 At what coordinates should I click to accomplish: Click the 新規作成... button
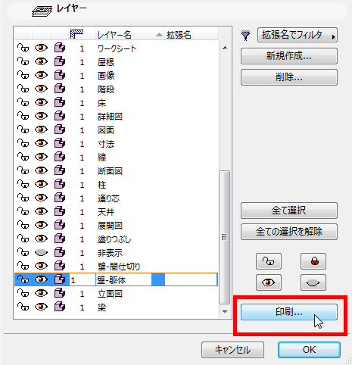(289, 56)
